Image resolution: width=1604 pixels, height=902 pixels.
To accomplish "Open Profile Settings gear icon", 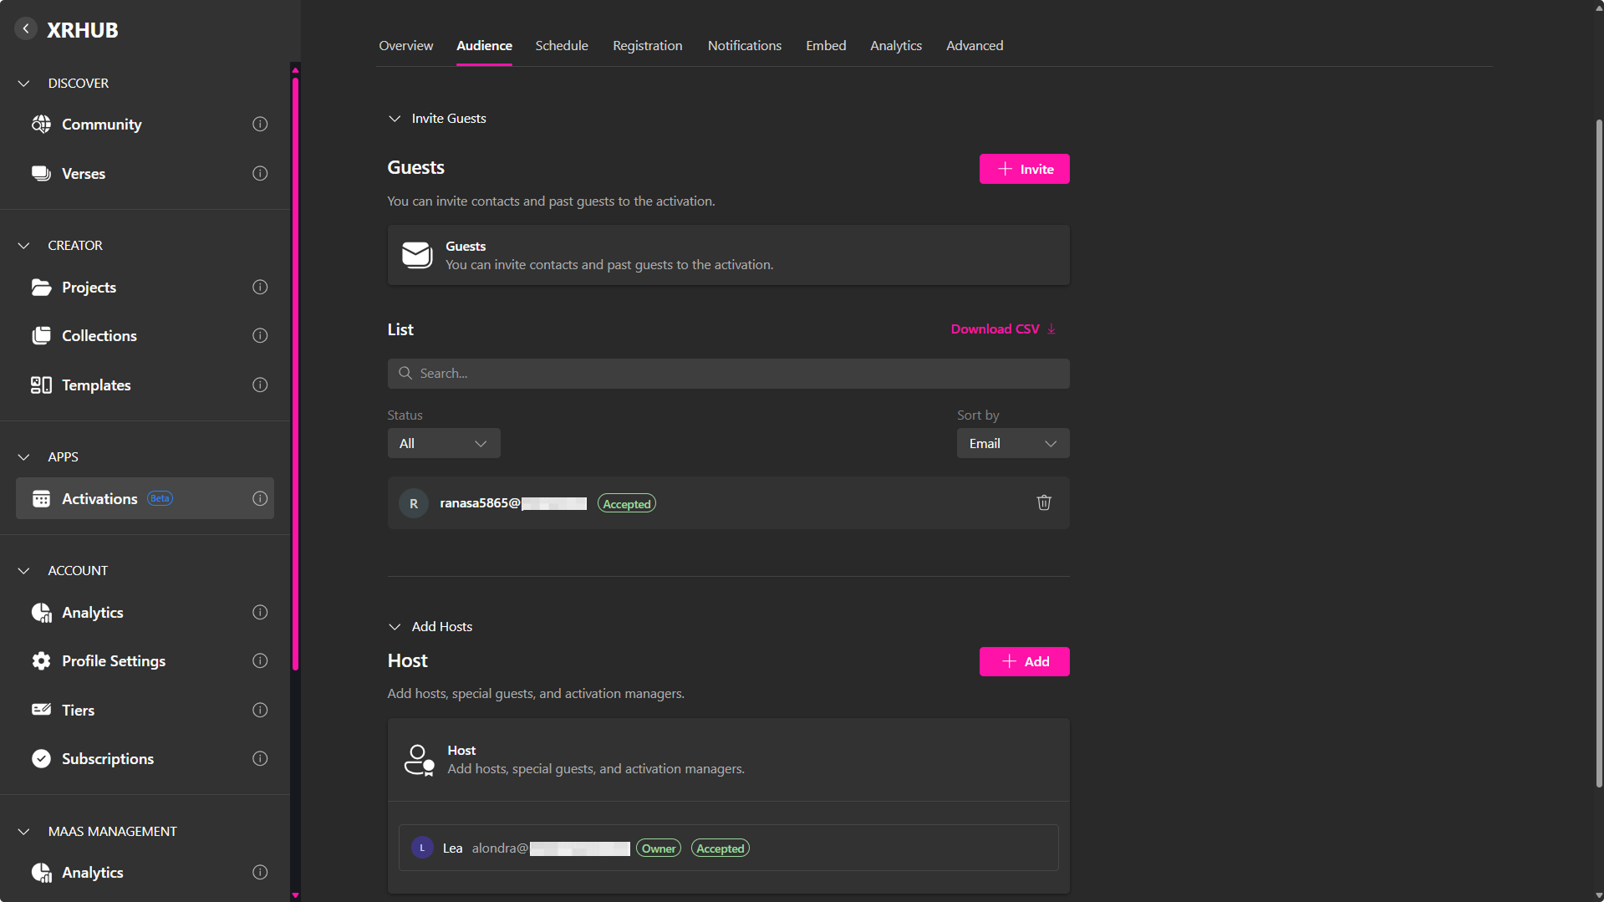I will pos(41,661).
